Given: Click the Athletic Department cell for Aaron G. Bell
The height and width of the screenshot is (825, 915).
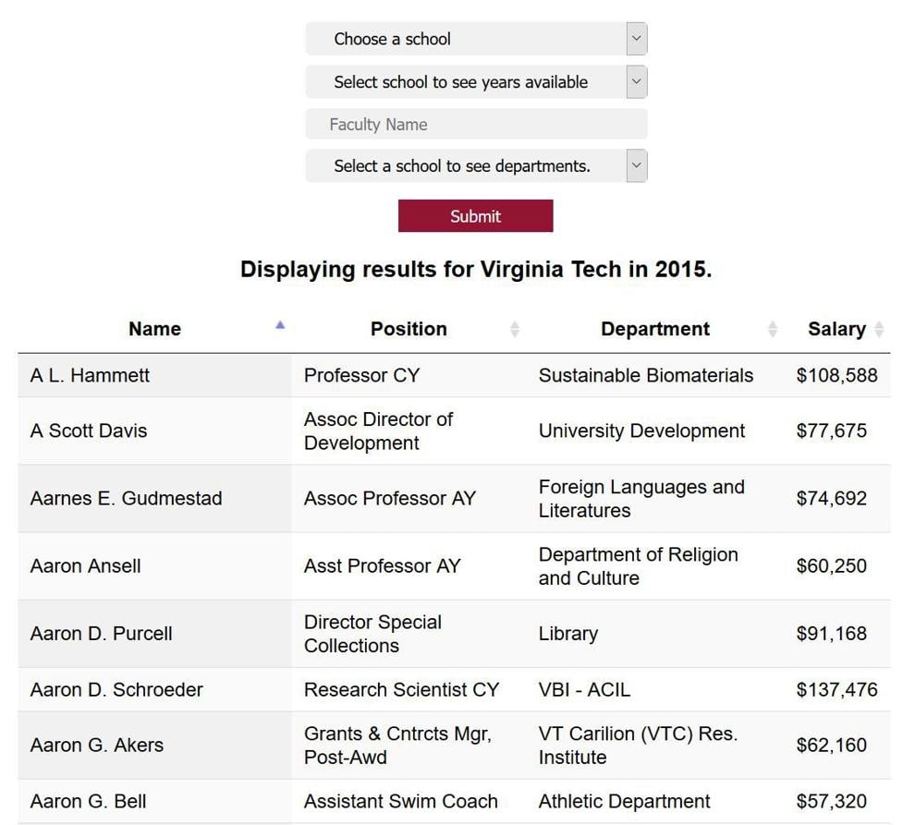Looking at the screenshot, I should [x=623, y=801].
